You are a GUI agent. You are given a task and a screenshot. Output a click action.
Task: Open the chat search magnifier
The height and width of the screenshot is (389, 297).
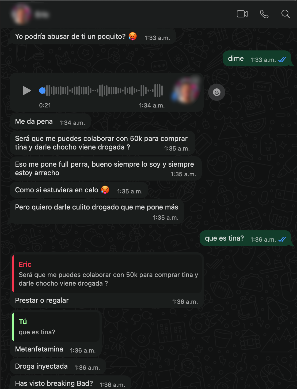click(285, 14)
